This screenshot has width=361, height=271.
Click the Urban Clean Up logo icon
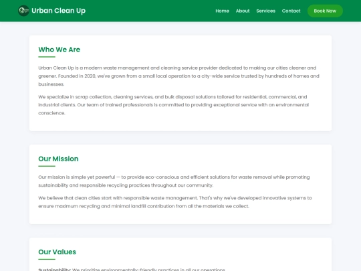23,11
